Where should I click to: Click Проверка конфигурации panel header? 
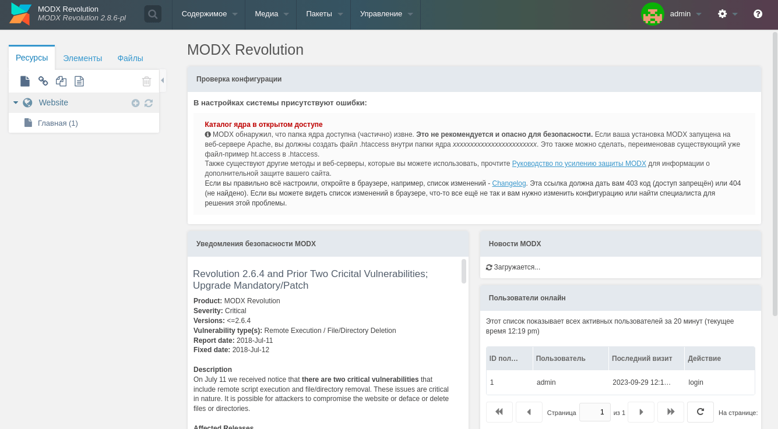coord(474,79)
